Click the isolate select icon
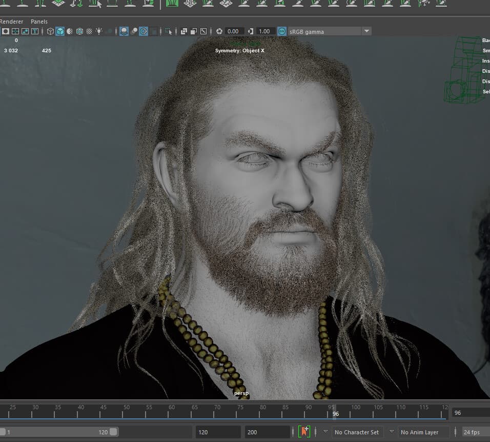This screenshot has width=490, height=442. coord(169,31)
